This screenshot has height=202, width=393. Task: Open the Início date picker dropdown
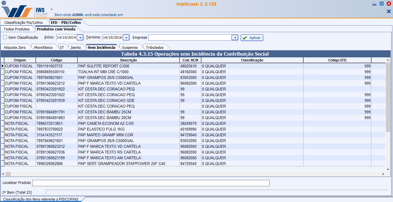pos(80,38)
